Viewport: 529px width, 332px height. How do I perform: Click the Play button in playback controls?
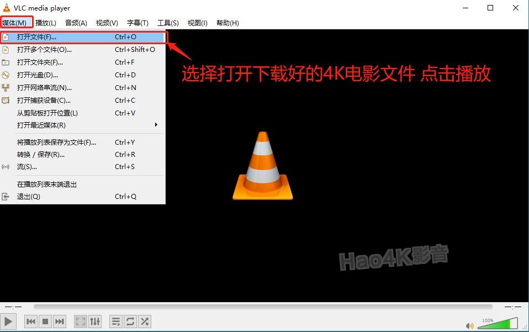[8, 322]
